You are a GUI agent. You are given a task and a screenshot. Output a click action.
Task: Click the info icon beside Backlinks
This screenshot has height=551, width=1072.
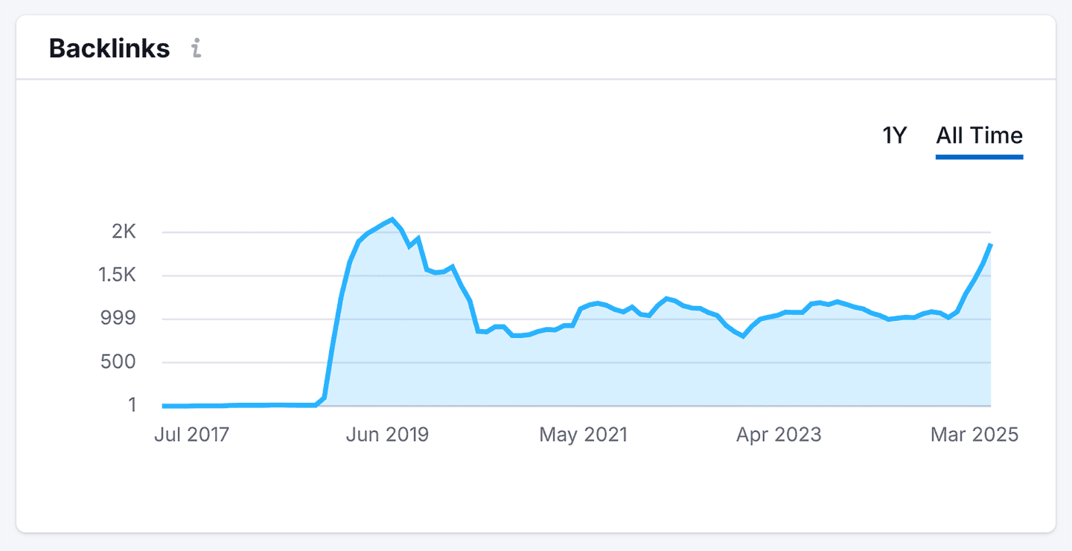[x=196, y=48]
